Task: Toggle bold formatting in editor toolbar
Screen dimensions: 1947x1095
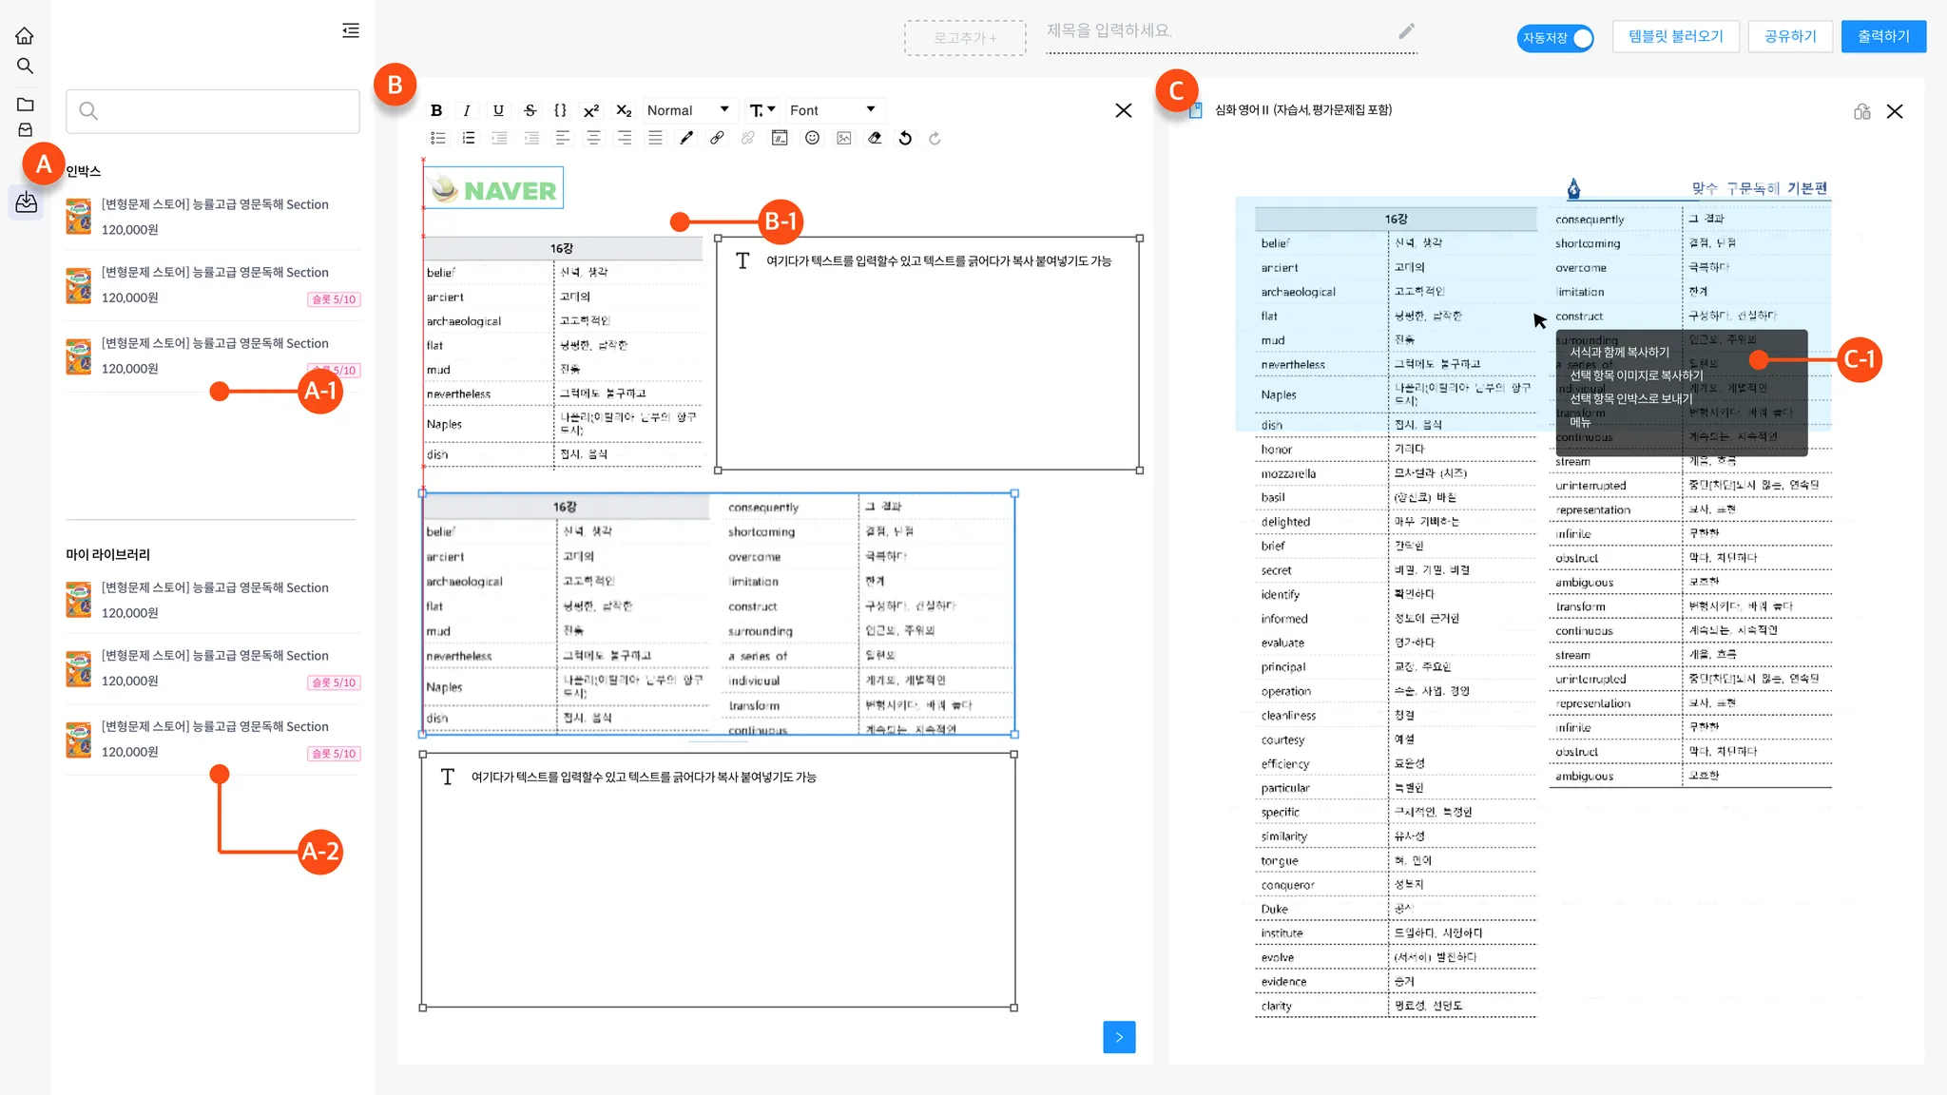Action: coord(436,110)
